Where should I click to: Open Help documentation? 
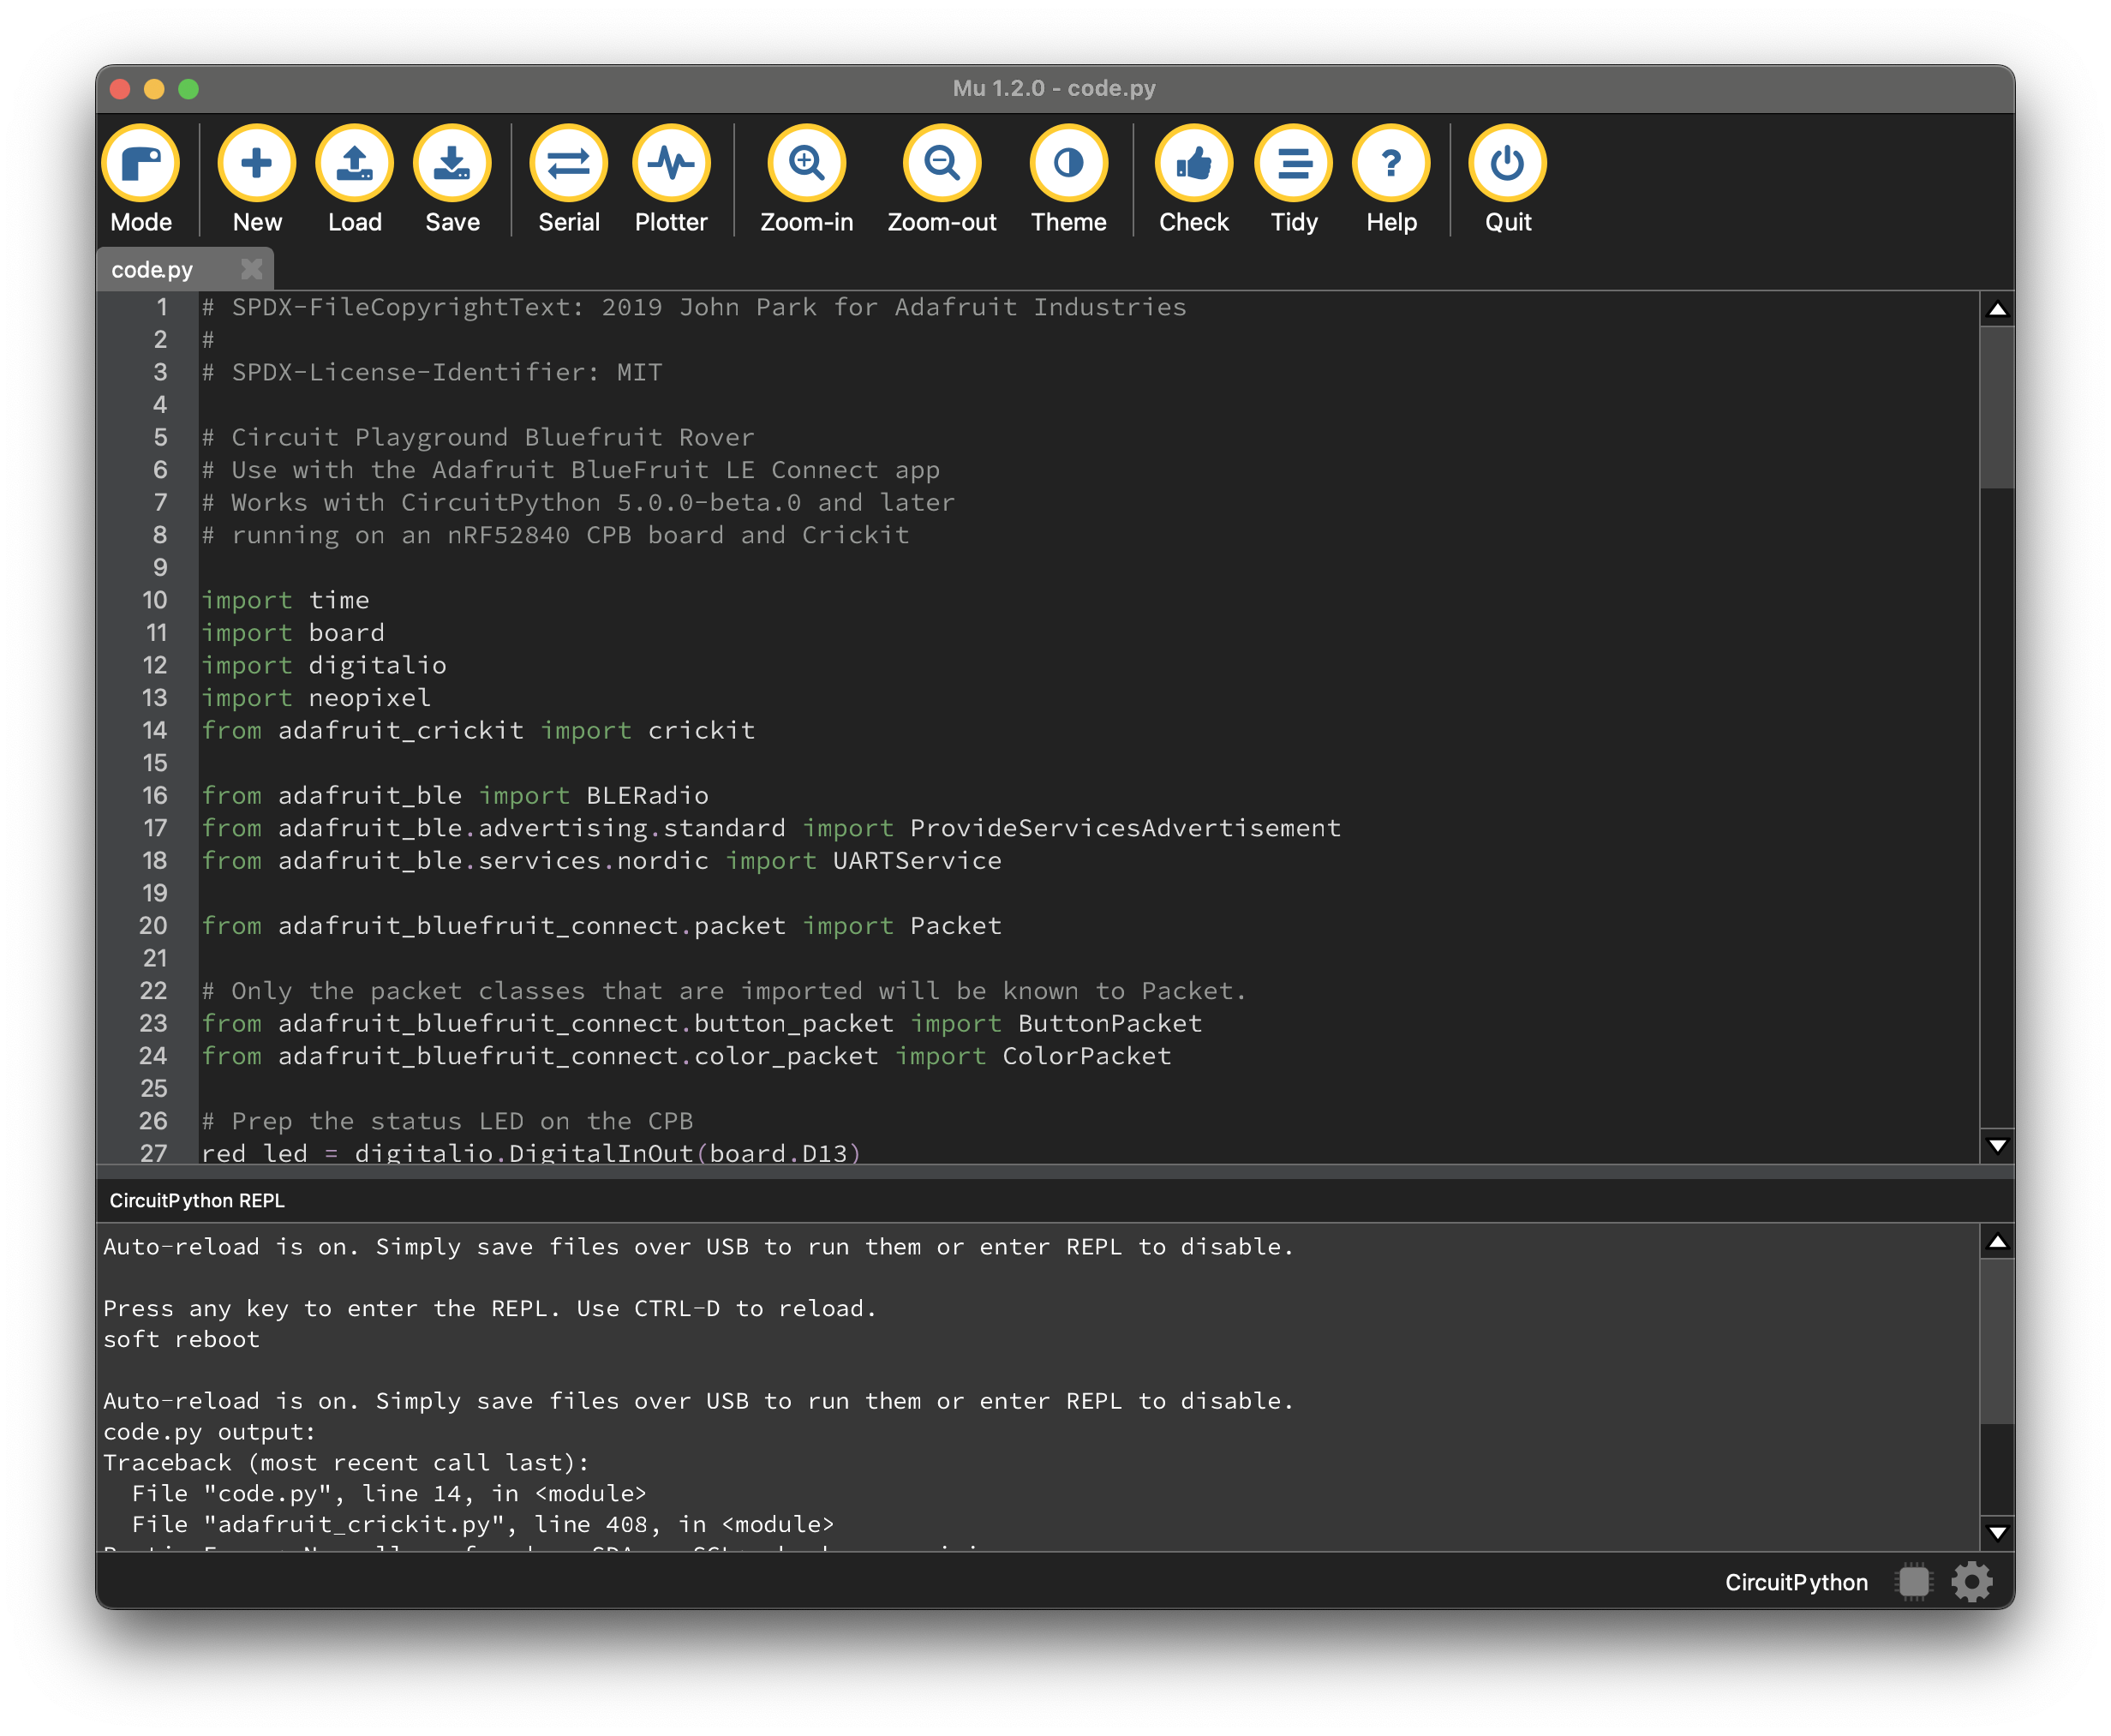coord(1391,163)
